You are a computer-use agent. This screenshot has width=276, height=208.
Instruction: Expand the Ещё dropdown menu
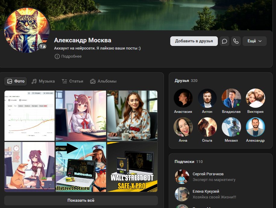pyautogui.click(x=254, y=41)
